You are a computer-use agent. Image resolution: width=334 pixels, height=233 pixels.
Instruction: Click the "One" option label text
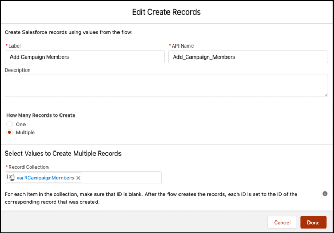pos(21,124)
